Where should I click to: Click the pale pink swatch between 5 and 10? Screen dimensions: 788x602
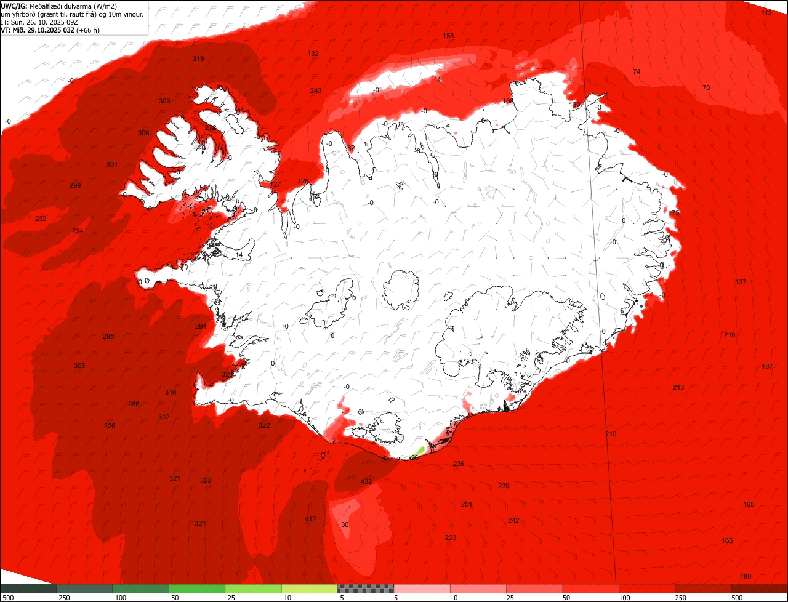click(x=422, y=588)
